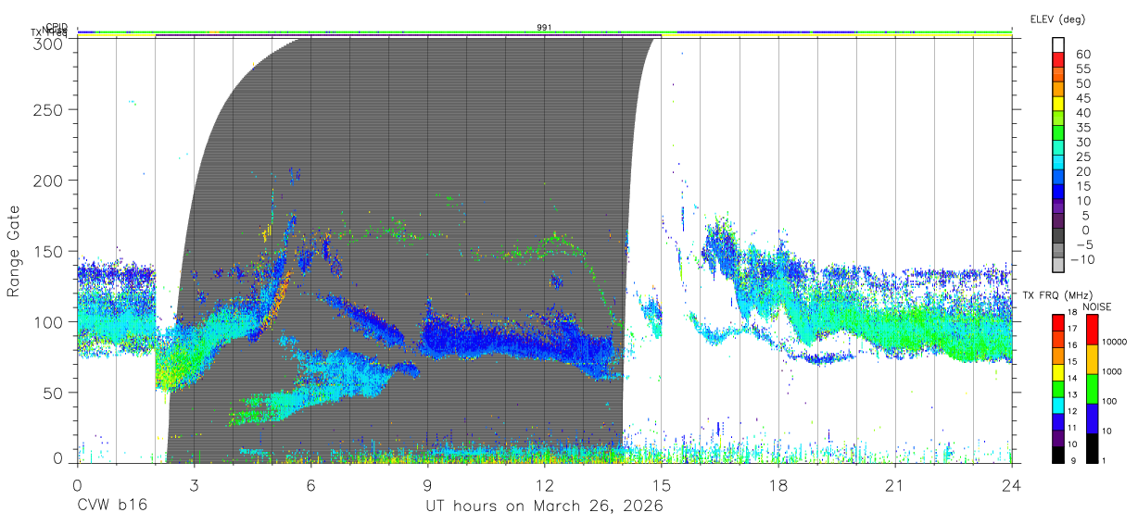Screen dimensions: 1138x525
Task: Click the '60' label on ELEV colorbar
Action: (x=1082, y=54)
